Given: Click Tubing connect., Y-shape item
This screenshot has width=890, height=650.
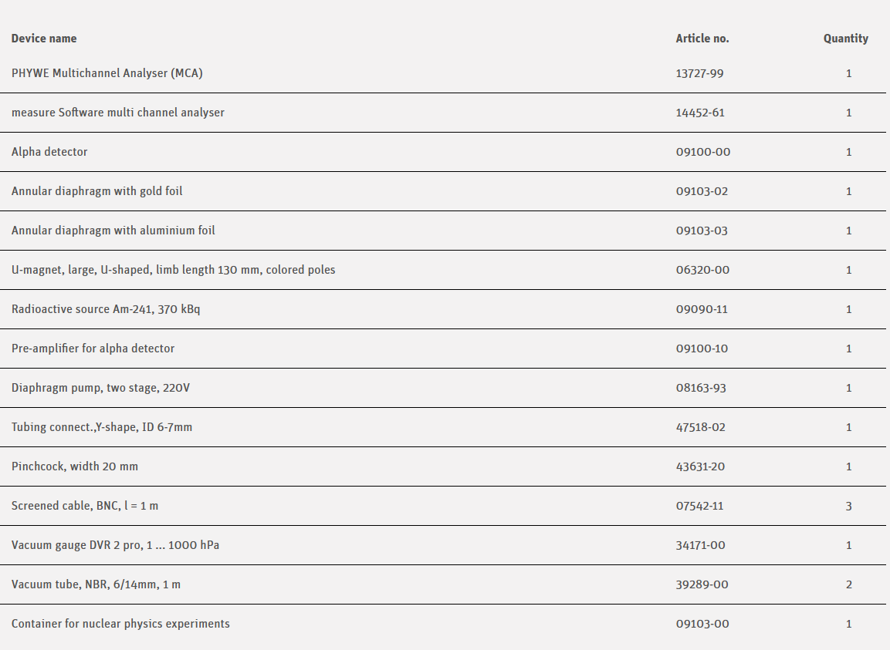Looking at the screenshot, I should pyautogui.click(x=101, y=427).
